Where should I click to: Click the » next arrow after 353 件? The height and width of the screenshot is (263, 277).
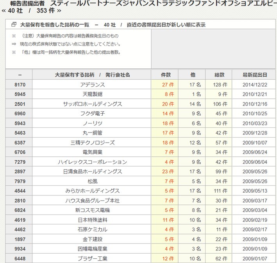[59, 11]
